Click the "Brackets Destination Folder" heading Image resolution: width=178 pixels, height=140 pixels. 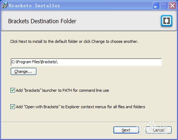(x=42, y=21)
